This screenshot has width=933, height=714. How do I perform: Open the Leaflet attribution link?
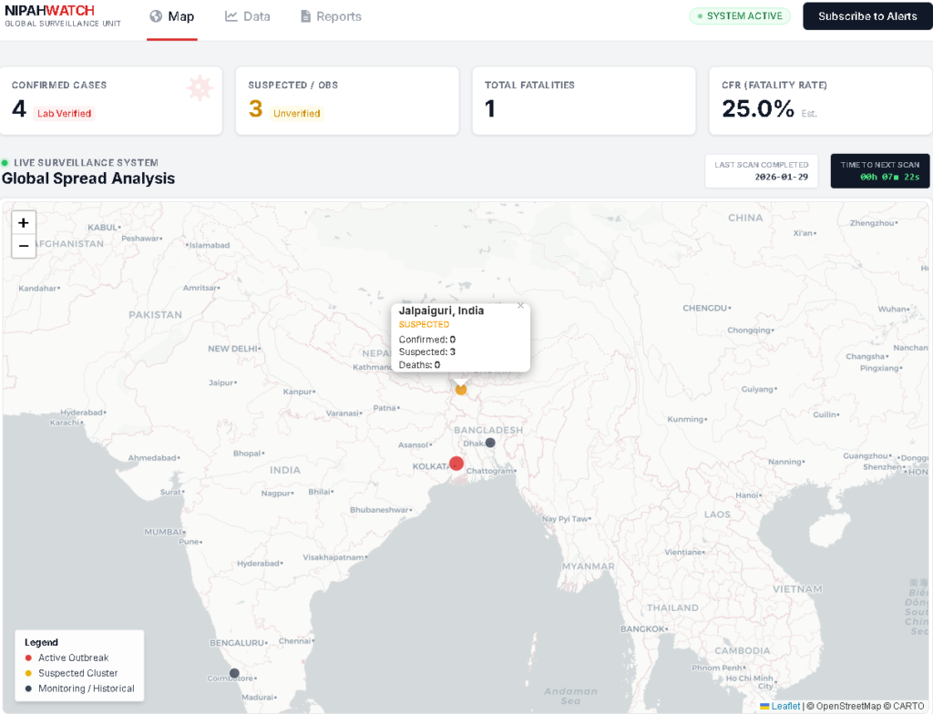(x=785, y=706)
